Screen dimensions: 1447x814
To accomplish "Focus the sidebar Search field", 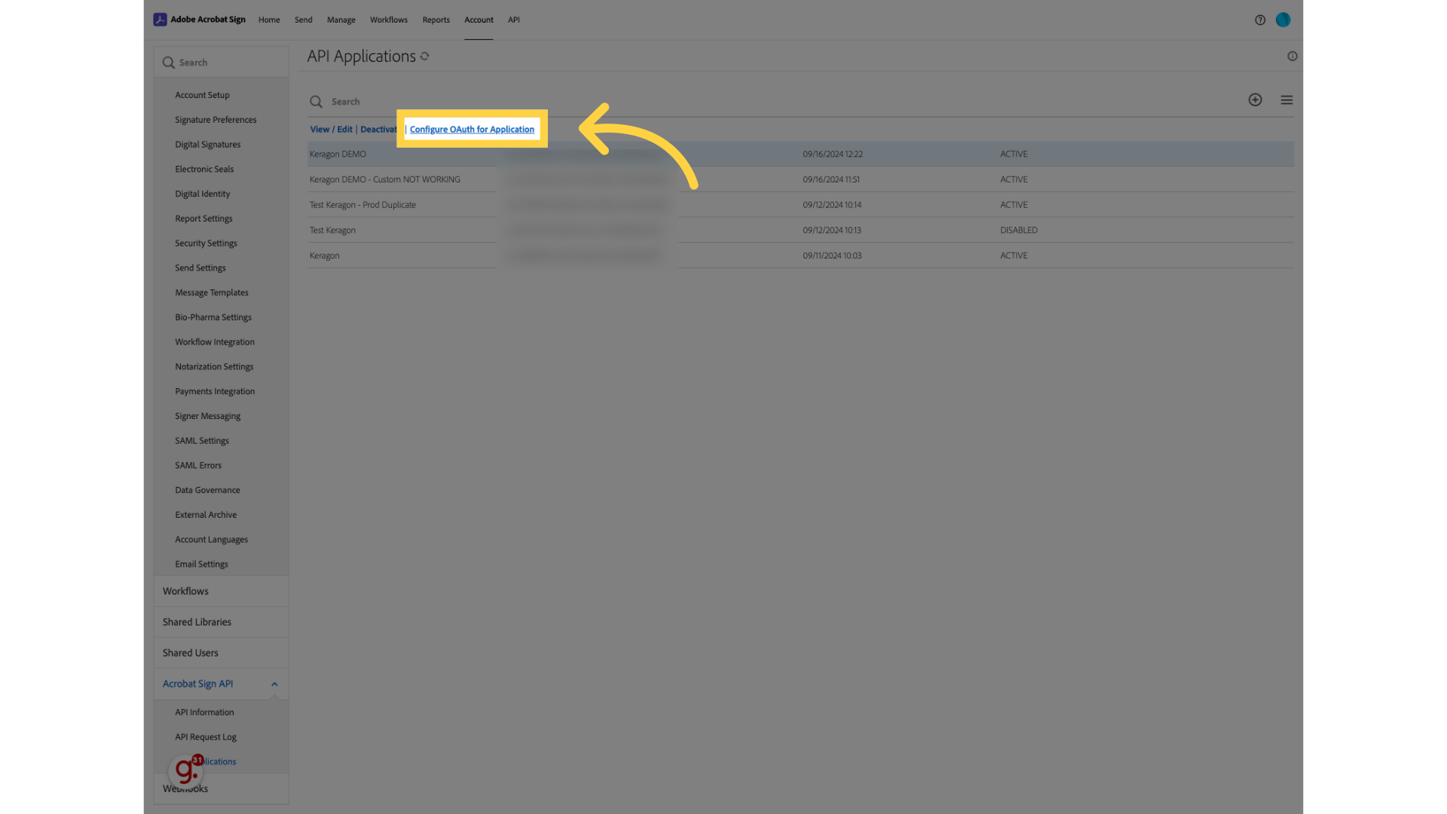I will 222,63.
